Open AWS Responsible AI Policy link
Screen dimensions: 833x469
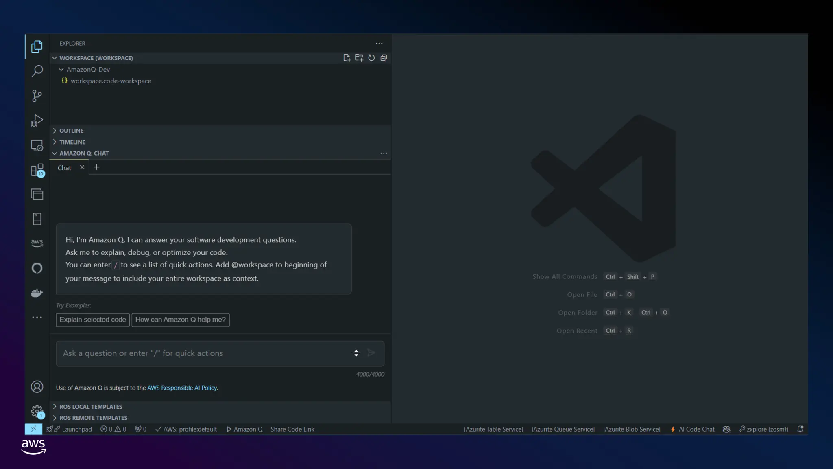(182, 388)
